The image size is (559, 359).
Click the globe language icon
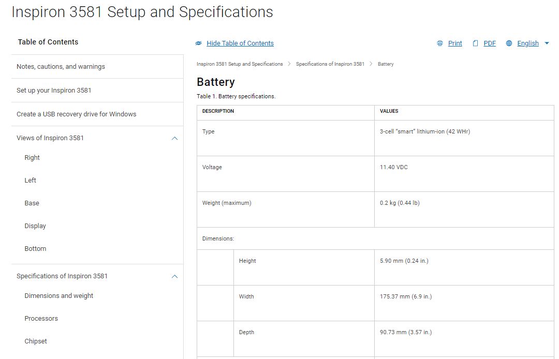tap(509, 43)
